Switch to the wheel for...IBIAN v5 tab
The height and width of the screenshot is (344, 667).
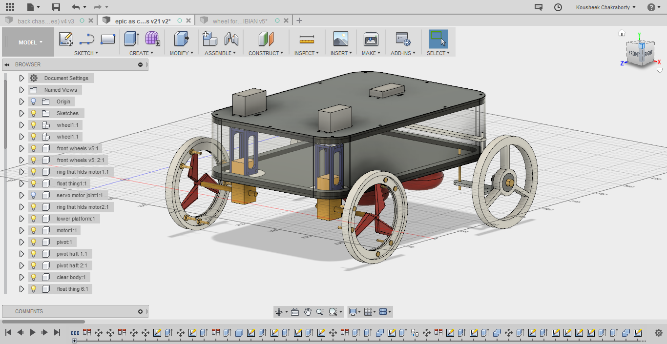point(240,20)
